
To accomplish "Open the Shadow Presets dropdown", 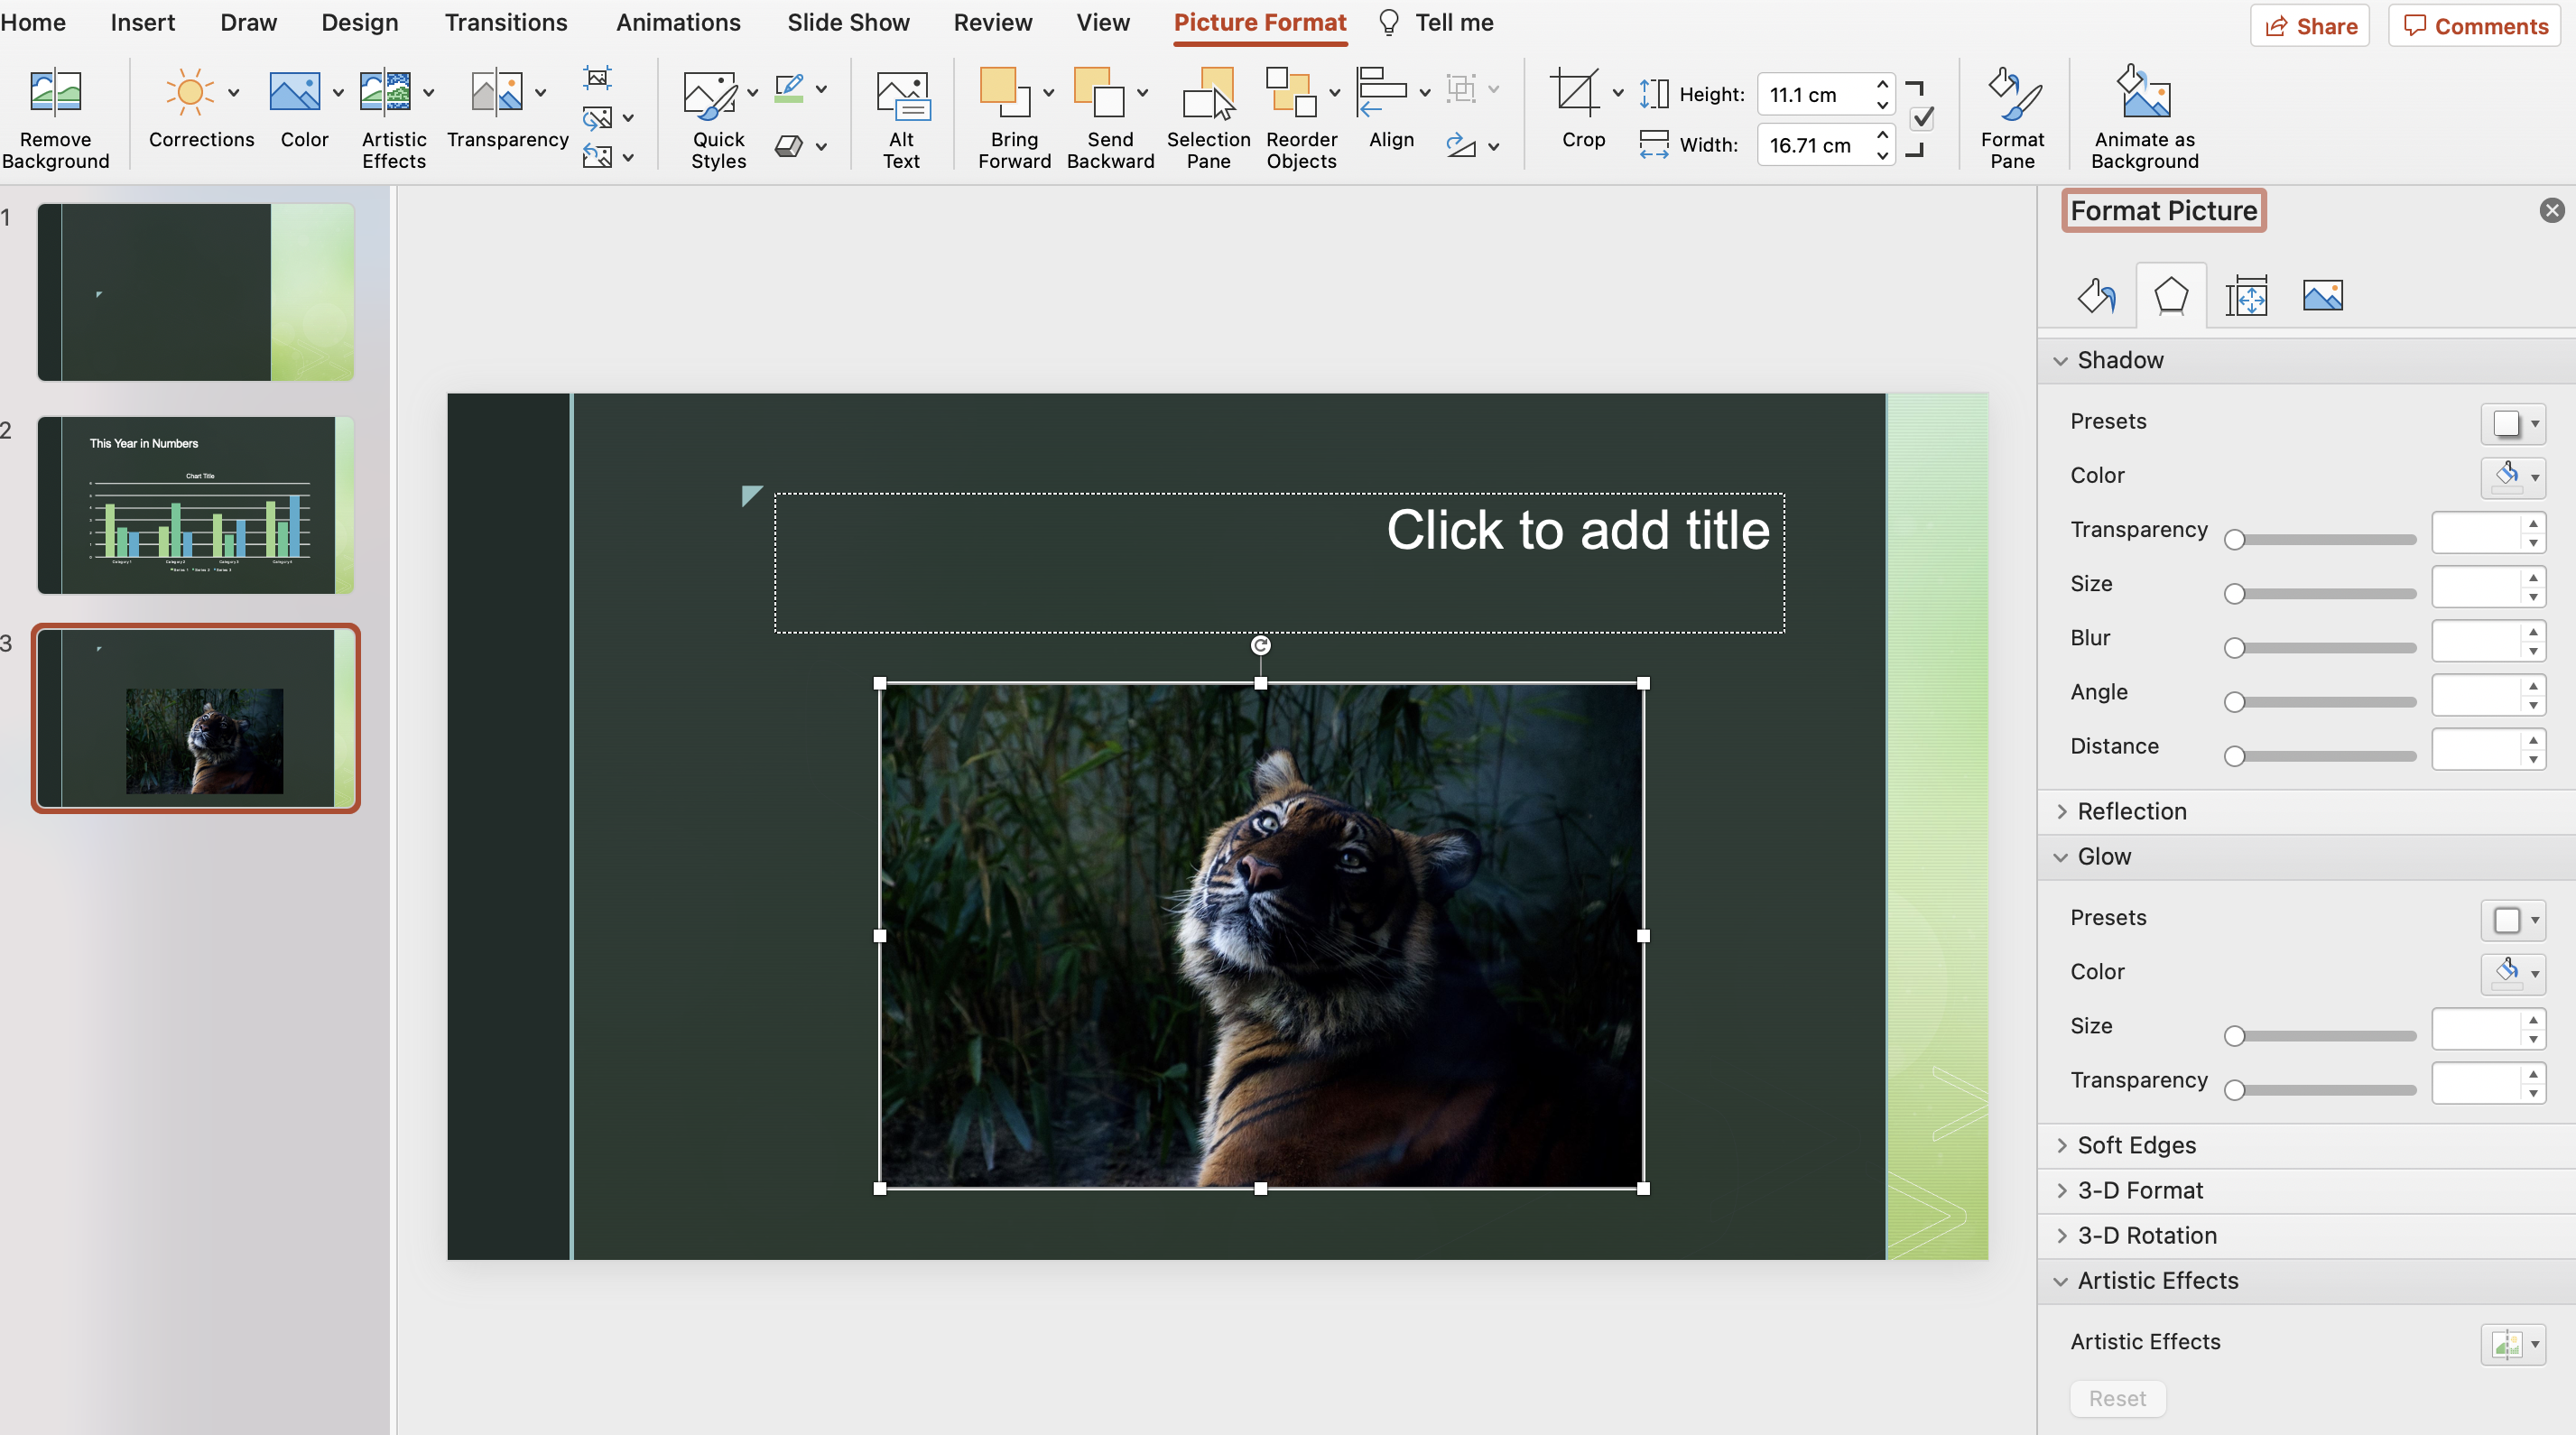I will (2512, 423).
